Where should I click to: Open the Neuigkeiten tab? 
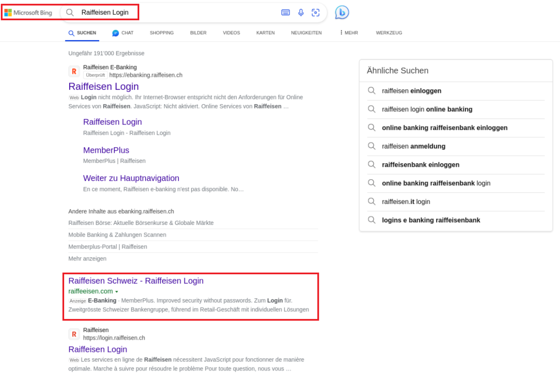306,33
